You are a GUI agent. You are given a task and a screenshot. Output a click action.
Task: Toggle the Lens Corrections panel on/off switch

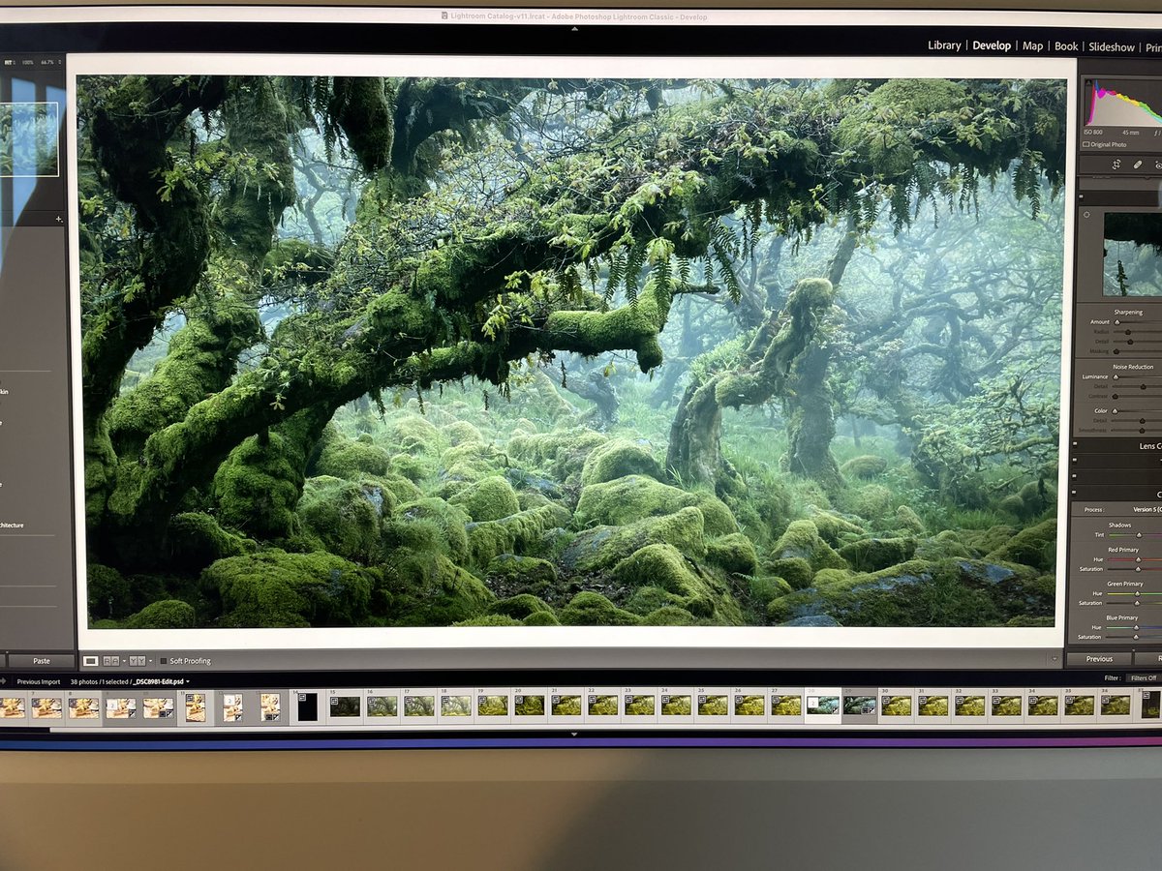pyautogui.click(x=1073, y=445)
